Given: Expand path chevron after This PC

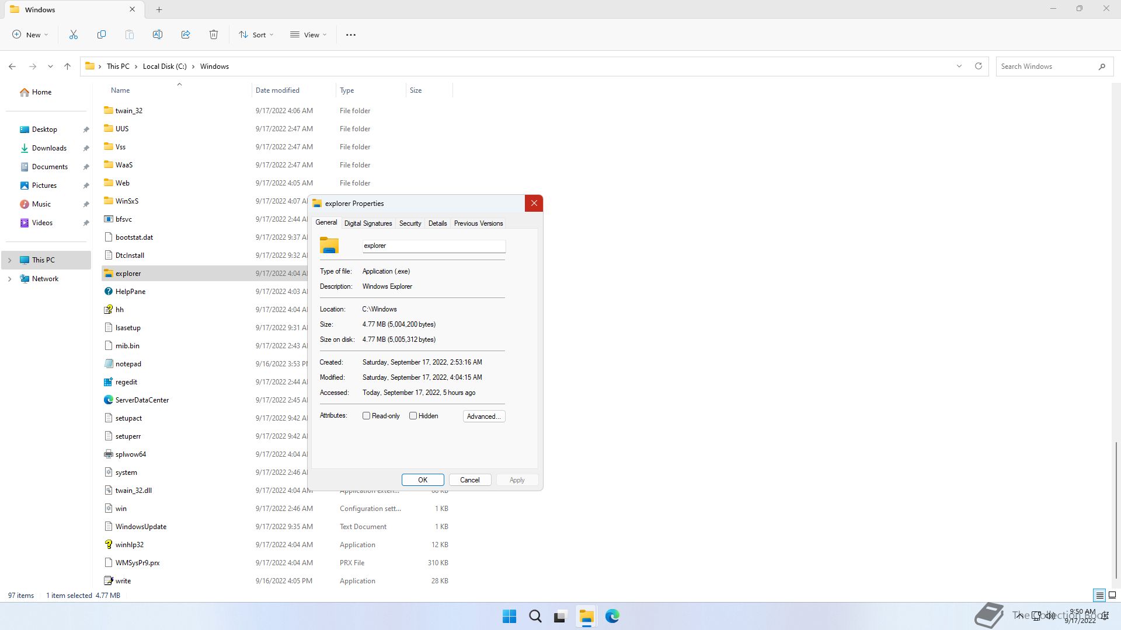Looking at the screenshot, I should pyautogui.click(x=136, y=66).
